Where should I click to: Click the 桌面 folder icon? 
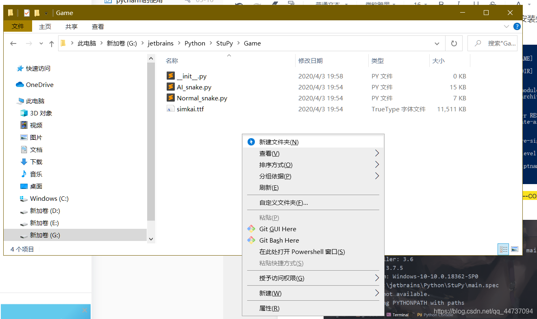(24, 186)
